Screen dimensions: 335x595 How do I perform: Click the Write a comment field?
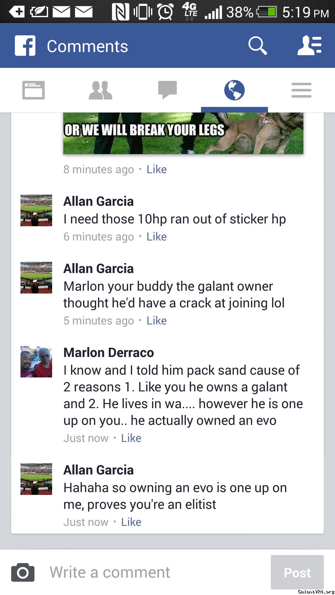coord(155,572)
